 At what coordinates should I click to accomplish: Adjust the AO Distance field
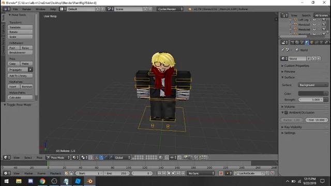click(317, 120)
